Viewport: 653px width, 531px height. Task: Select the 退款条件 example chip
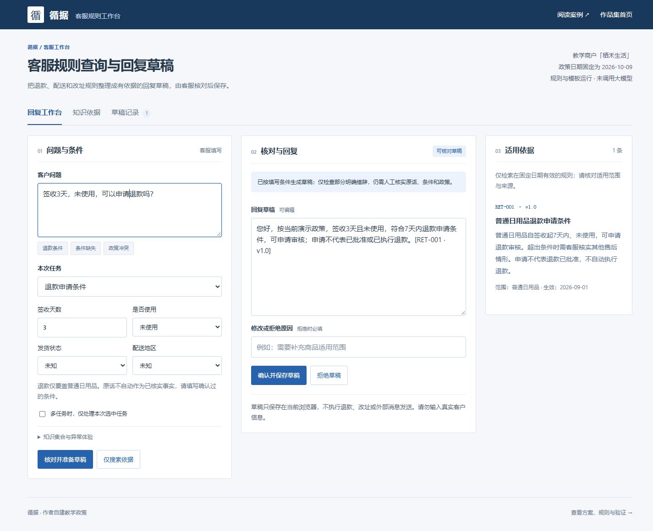click(x=53, y=248)
